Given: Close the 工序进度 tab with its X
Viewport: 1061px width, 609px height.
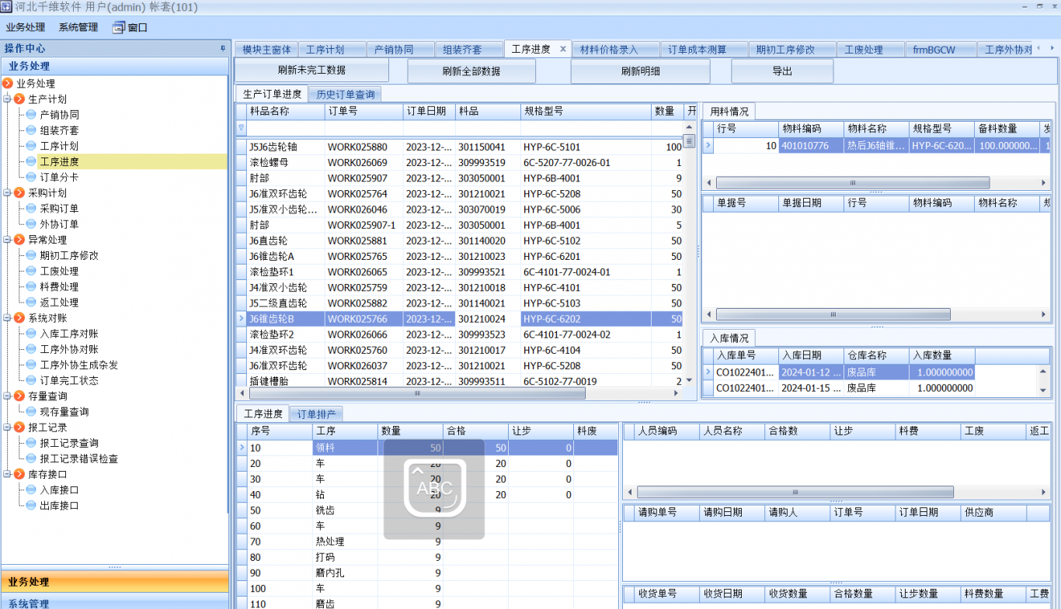Looking at the screenshot, I should (x=563, y=49).
